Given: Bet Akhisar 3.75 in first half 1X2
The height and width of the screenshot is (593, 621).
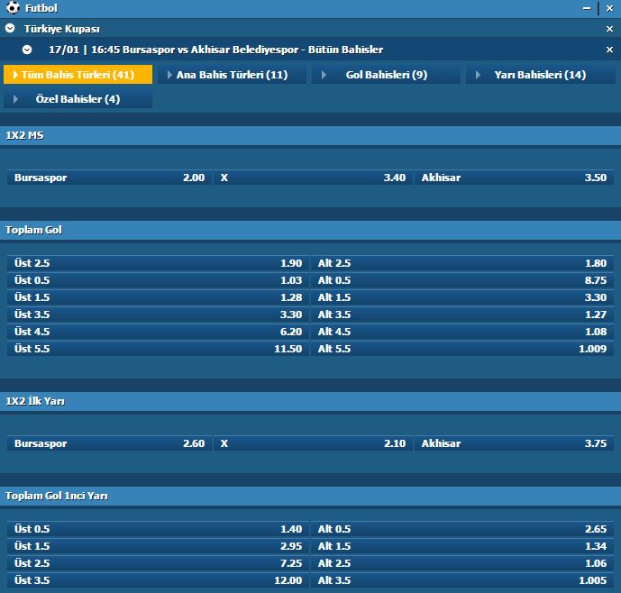Looking at the screenshot, I should pos(514,443).
